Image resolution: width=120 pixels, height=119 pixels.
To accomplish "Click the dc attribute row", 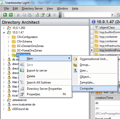I will click(x=108, y=103).
